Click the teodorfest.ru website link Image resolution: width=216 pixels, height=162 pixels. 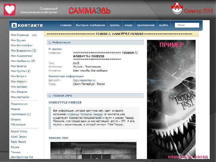point(84,80)
